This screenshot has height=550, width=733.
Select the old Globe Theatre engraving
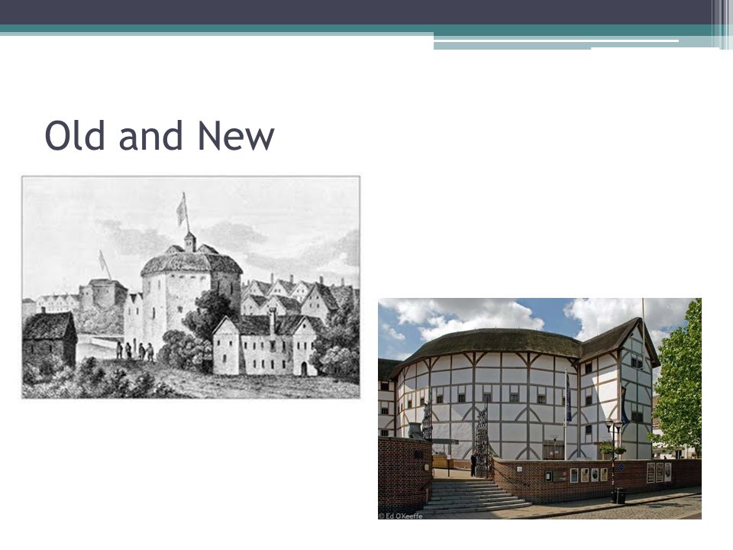coord(191,287)
